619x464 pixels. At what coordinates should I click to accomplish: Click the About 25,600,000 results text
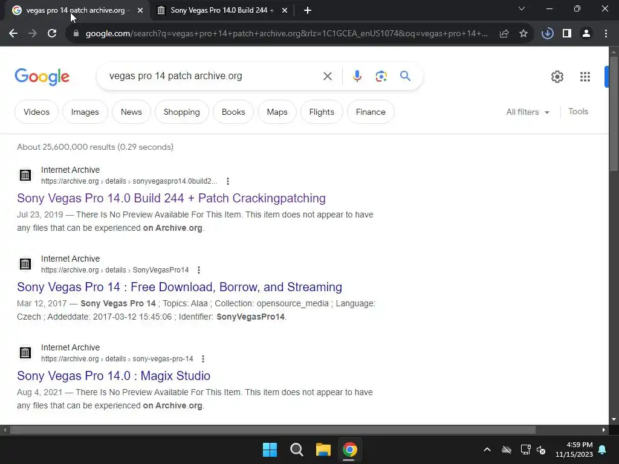95,147
